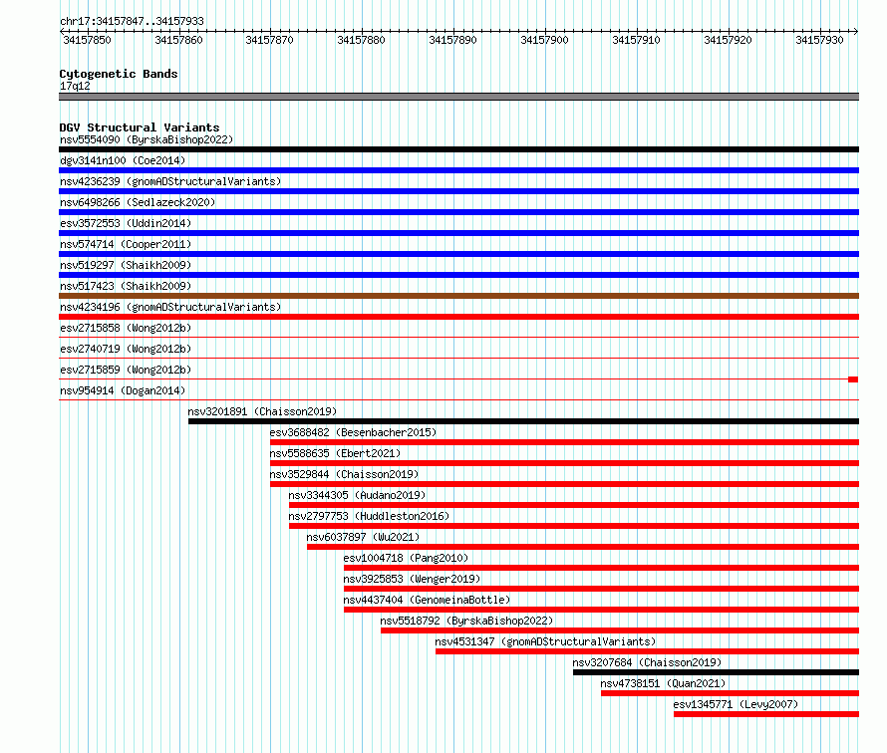Open nsv5588635 (Ebert2021) label
The width and height of the screenshot is (887, 753).
(335, 453)
